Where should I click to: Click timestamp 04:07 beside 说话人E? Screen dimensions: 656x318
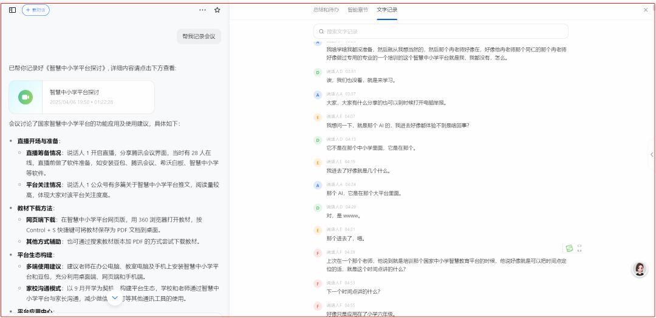350,116
